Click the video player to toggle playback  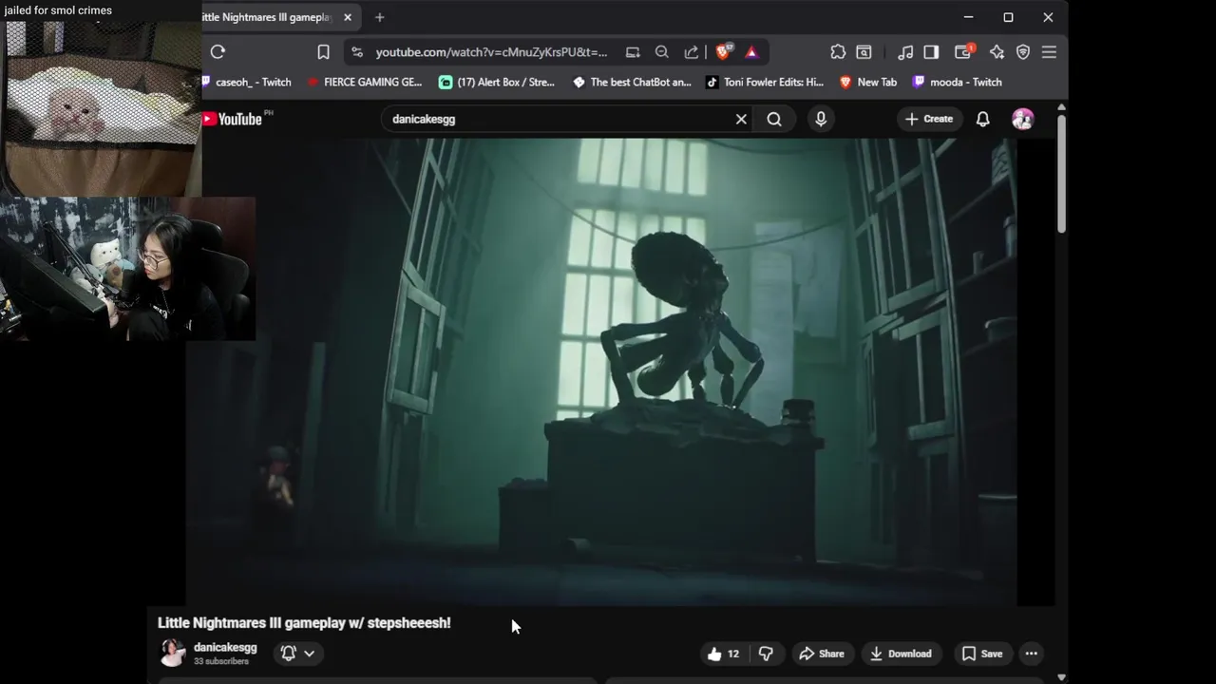601,371
